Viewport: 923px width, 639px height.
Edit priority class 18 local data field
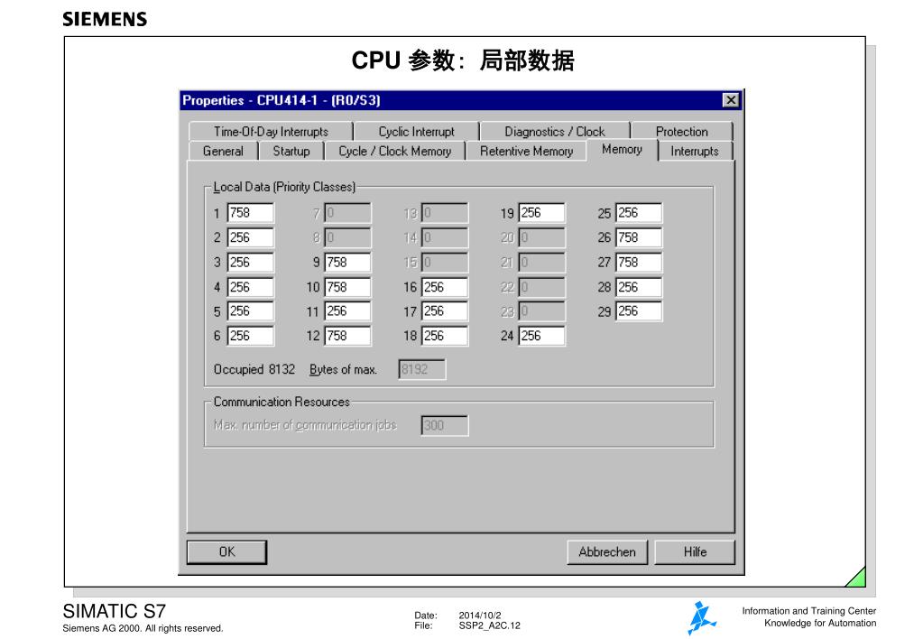pos(445,336)
